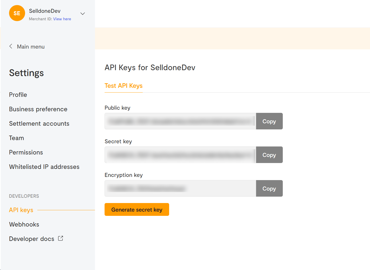370x270 pixels.
Task: Click the Public key field
Action: (x=180, y=121)
